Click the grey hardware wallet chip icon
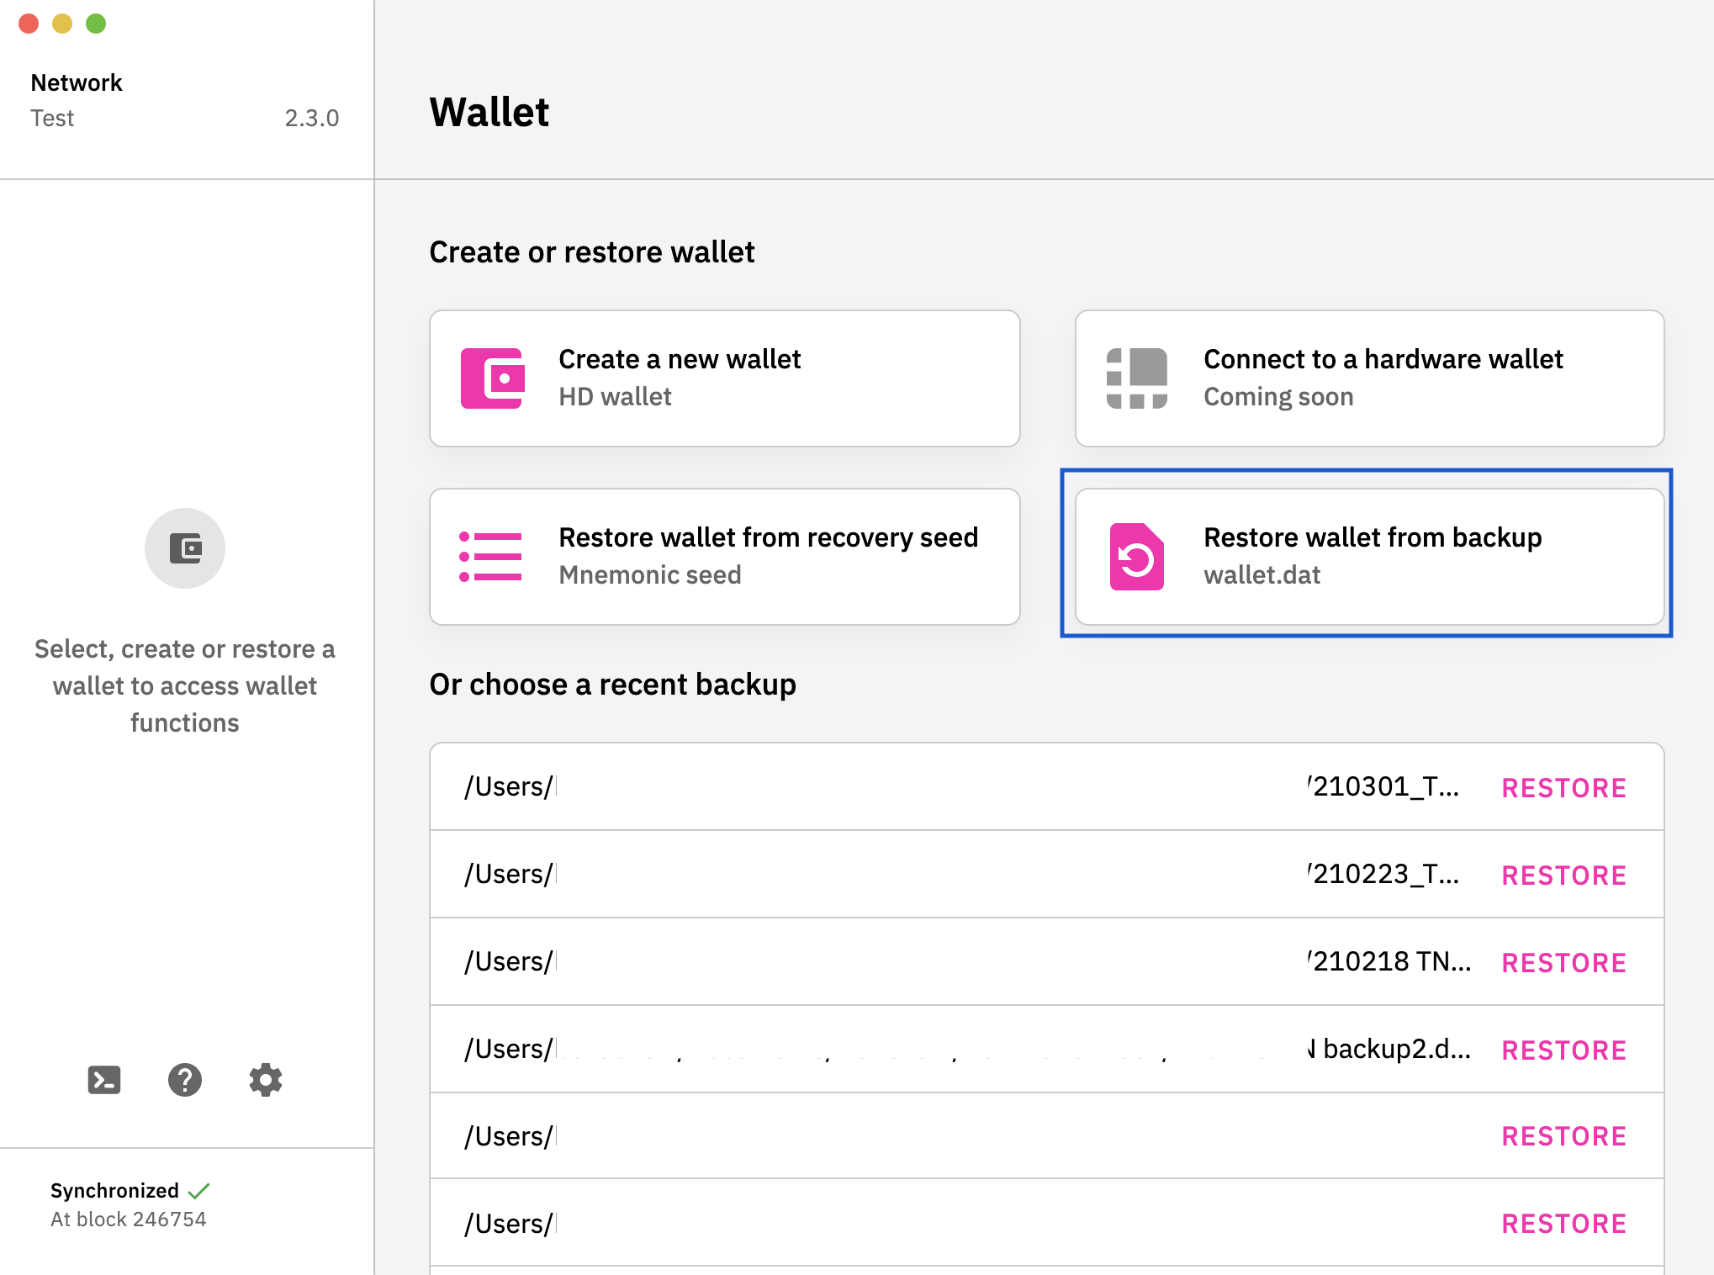 (1137, 378)
